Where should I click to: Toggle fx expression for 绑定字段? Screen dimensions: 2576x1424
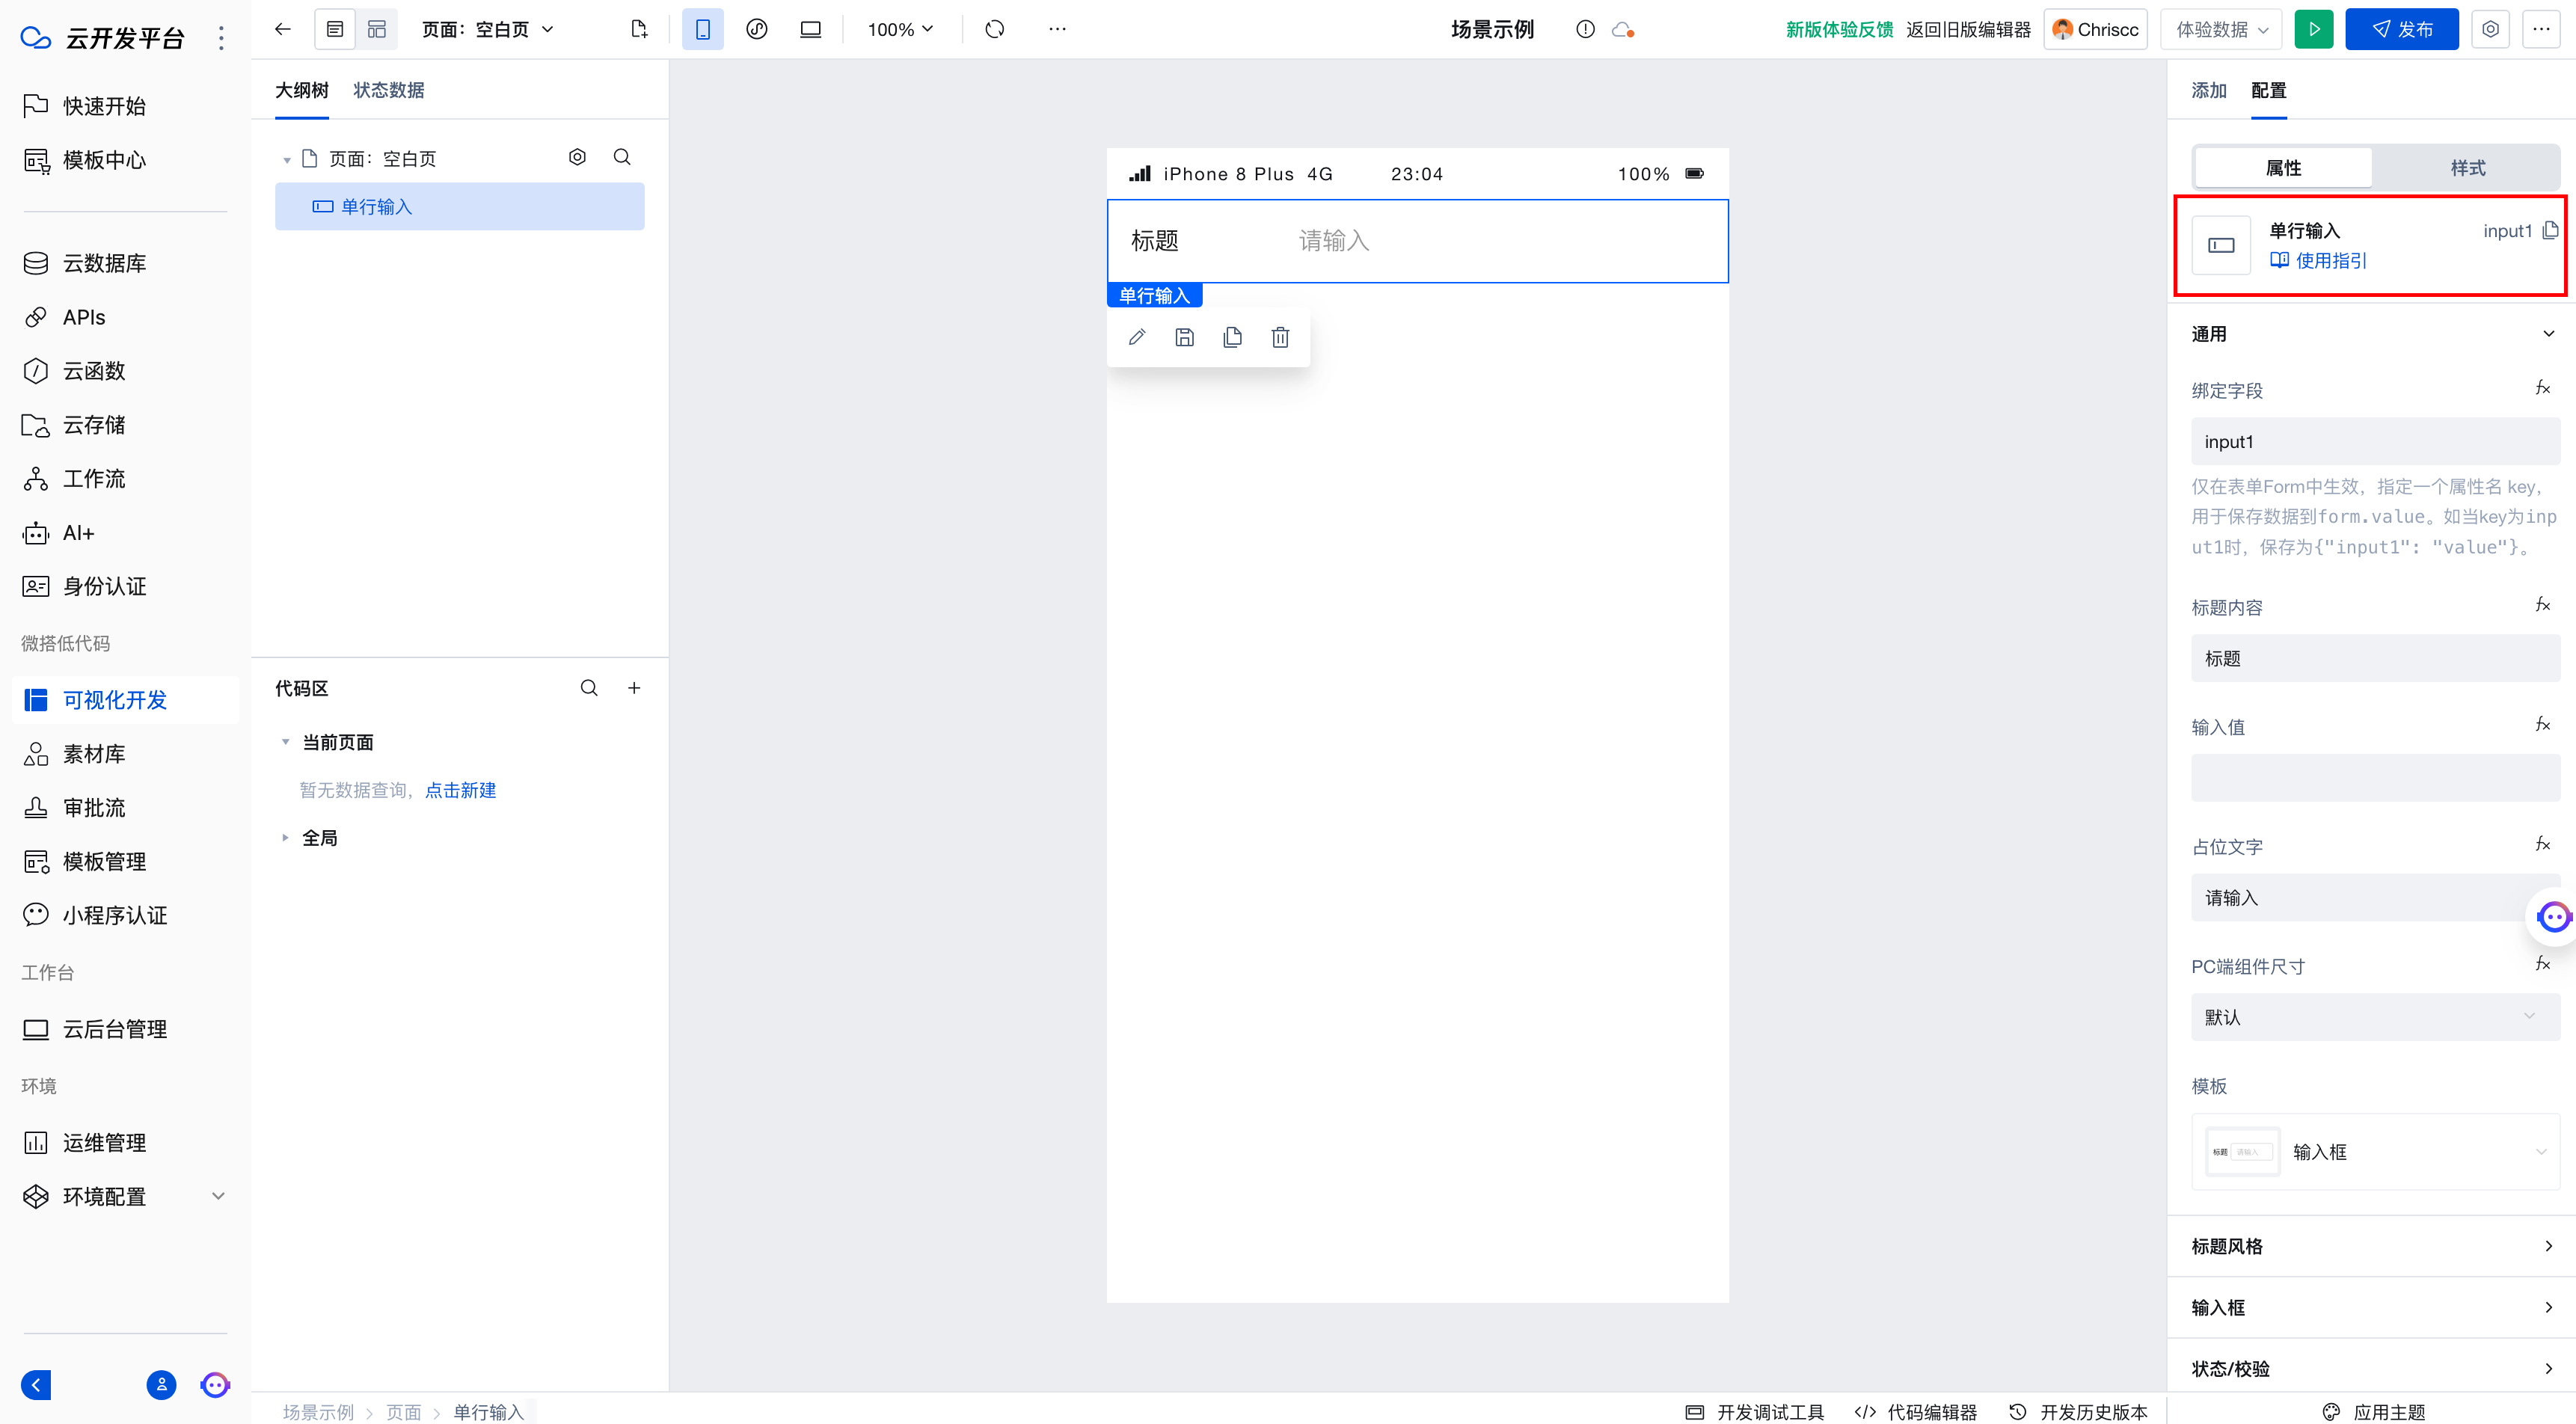pos(2543,388)
